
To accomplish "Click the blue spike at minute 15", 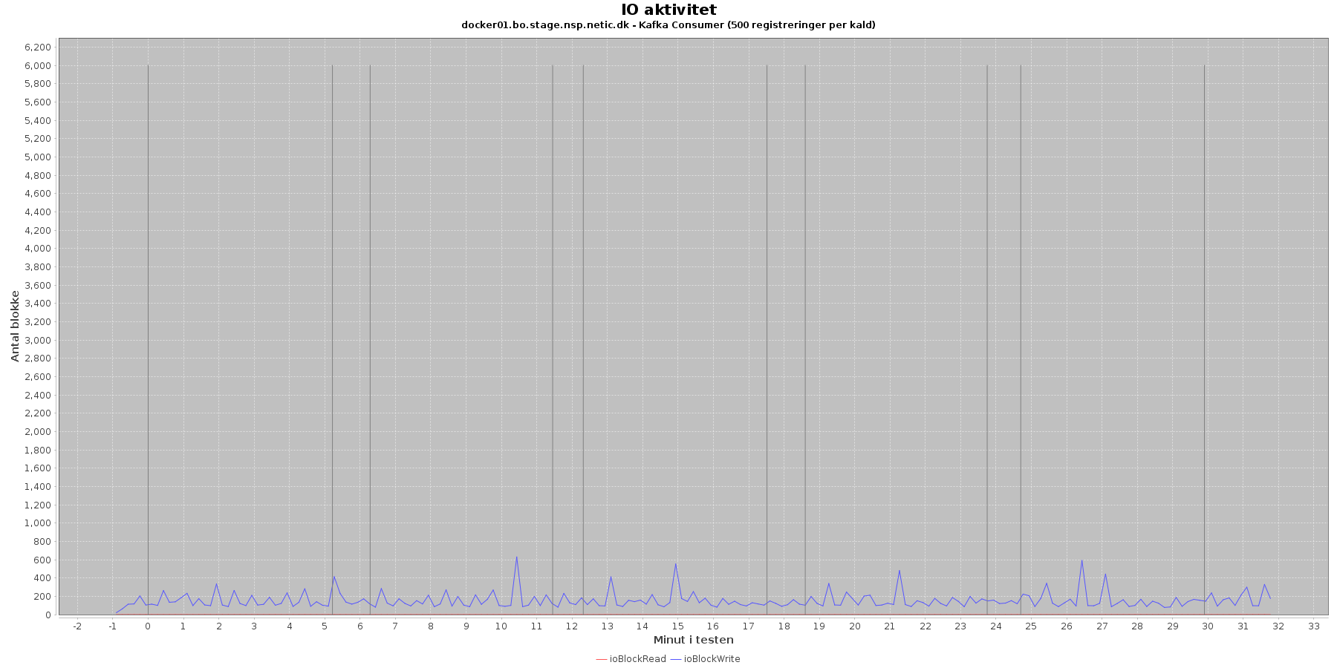I will 675,564.
